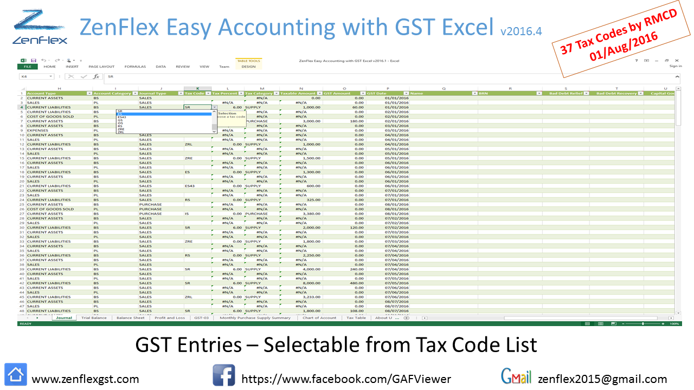Image resolution: width=694 pixels, height=390 pixels.
Task: Open Tax Category column filter dropdown
Action: [x=277, y=93]
